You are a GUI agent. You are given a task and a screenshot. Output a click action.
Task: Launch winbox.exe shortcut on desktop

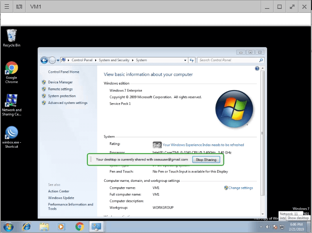click(12, 137)
